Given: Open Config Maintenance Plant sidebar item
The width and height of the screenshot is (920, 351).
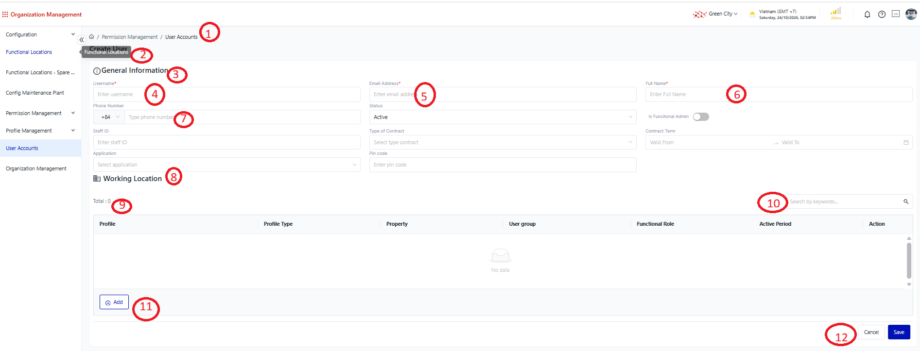Looking at the screenshot, I should 35,93.
